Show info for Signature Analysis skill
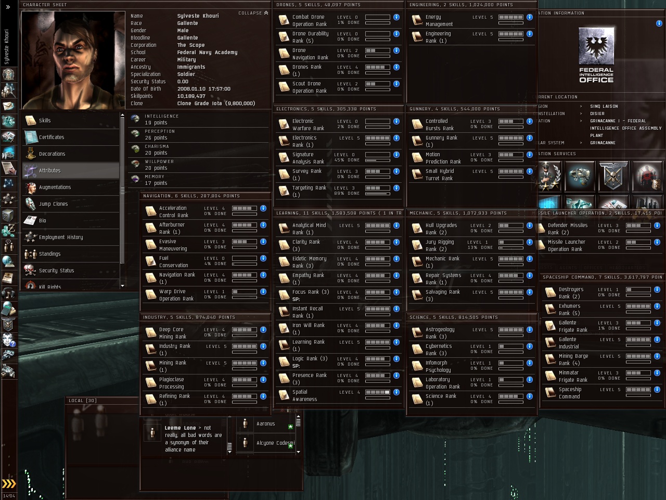Viewport: 666px width, 500px height. click(396, 155)
